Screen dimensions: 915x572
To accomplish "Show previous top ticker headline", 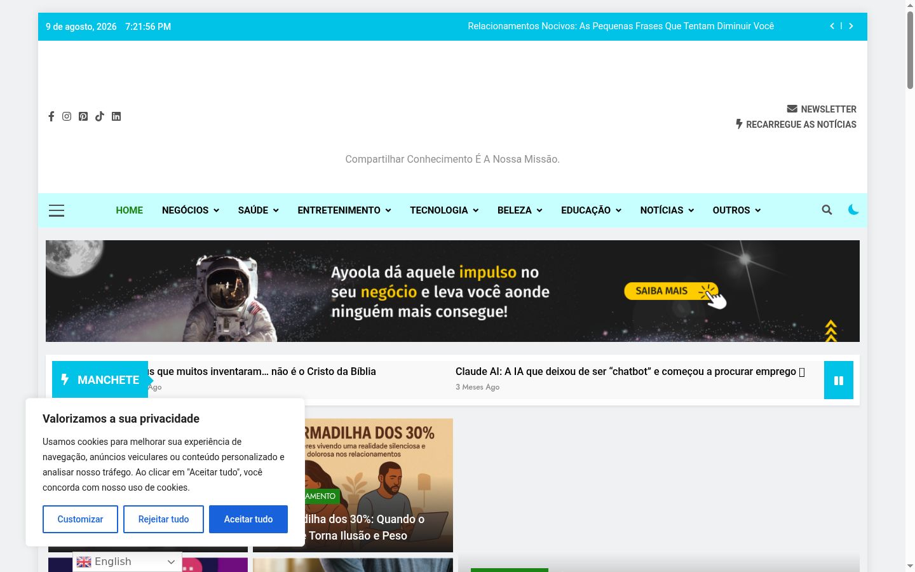I will tap(832, 26).
